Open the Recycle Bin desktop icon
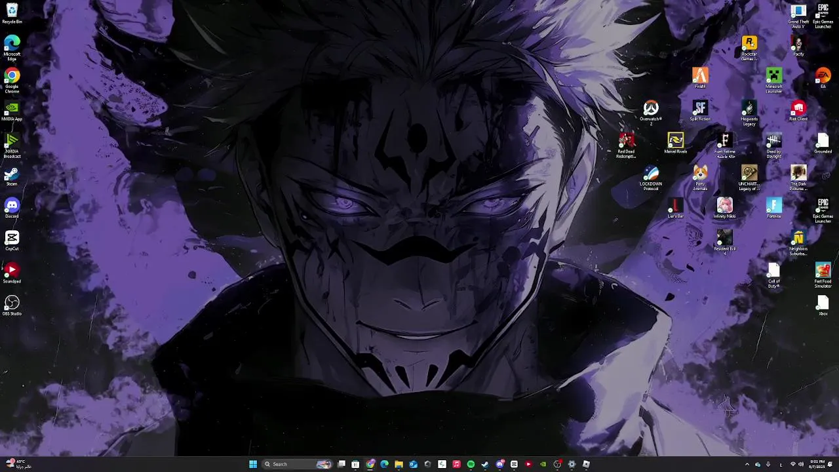This screenshot has width=839, height=472. click(12, 12)
